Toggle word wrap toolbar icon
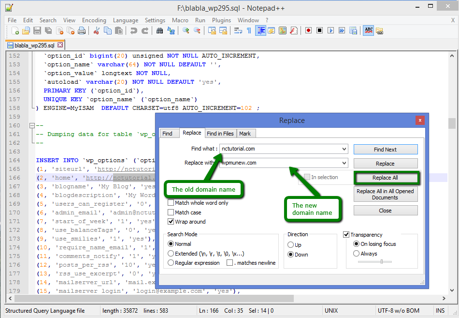This screenshot has height=318, width=459. [x=238, y=30]
